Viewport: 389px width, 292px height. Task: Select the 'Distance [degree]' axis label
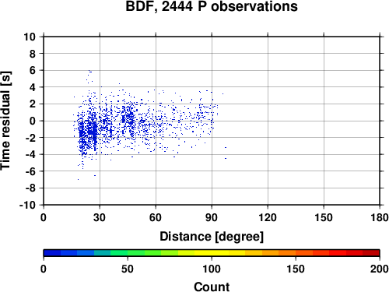coord(212,237)
